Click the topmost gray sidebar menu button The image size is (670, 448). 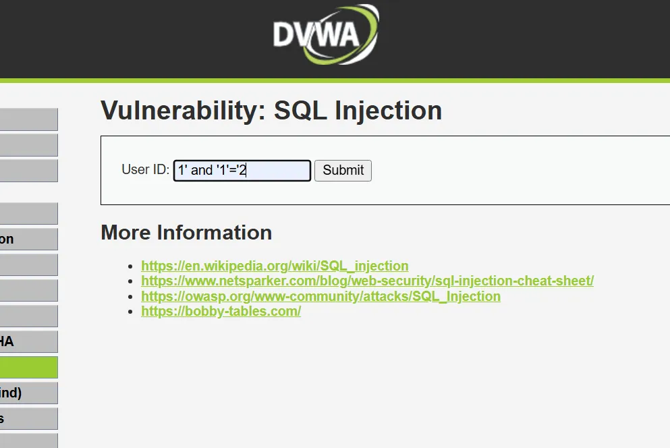pyautogui.click(x=28, y=119)
